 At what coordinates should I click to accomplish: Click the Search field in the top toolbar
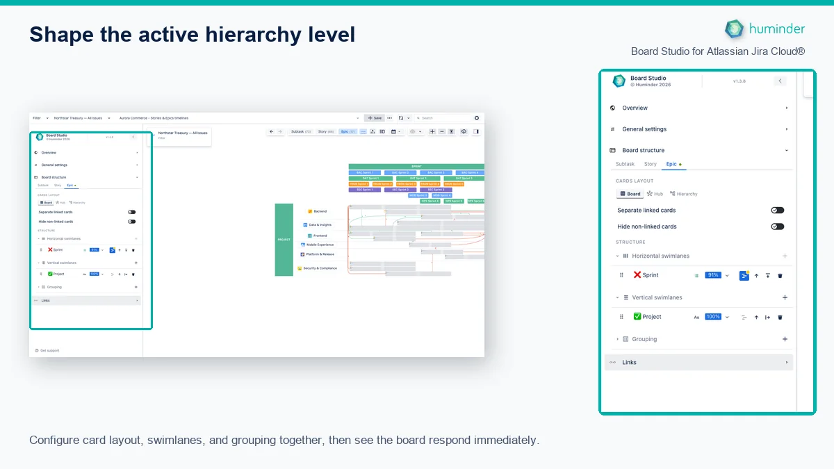click(443, 118)
